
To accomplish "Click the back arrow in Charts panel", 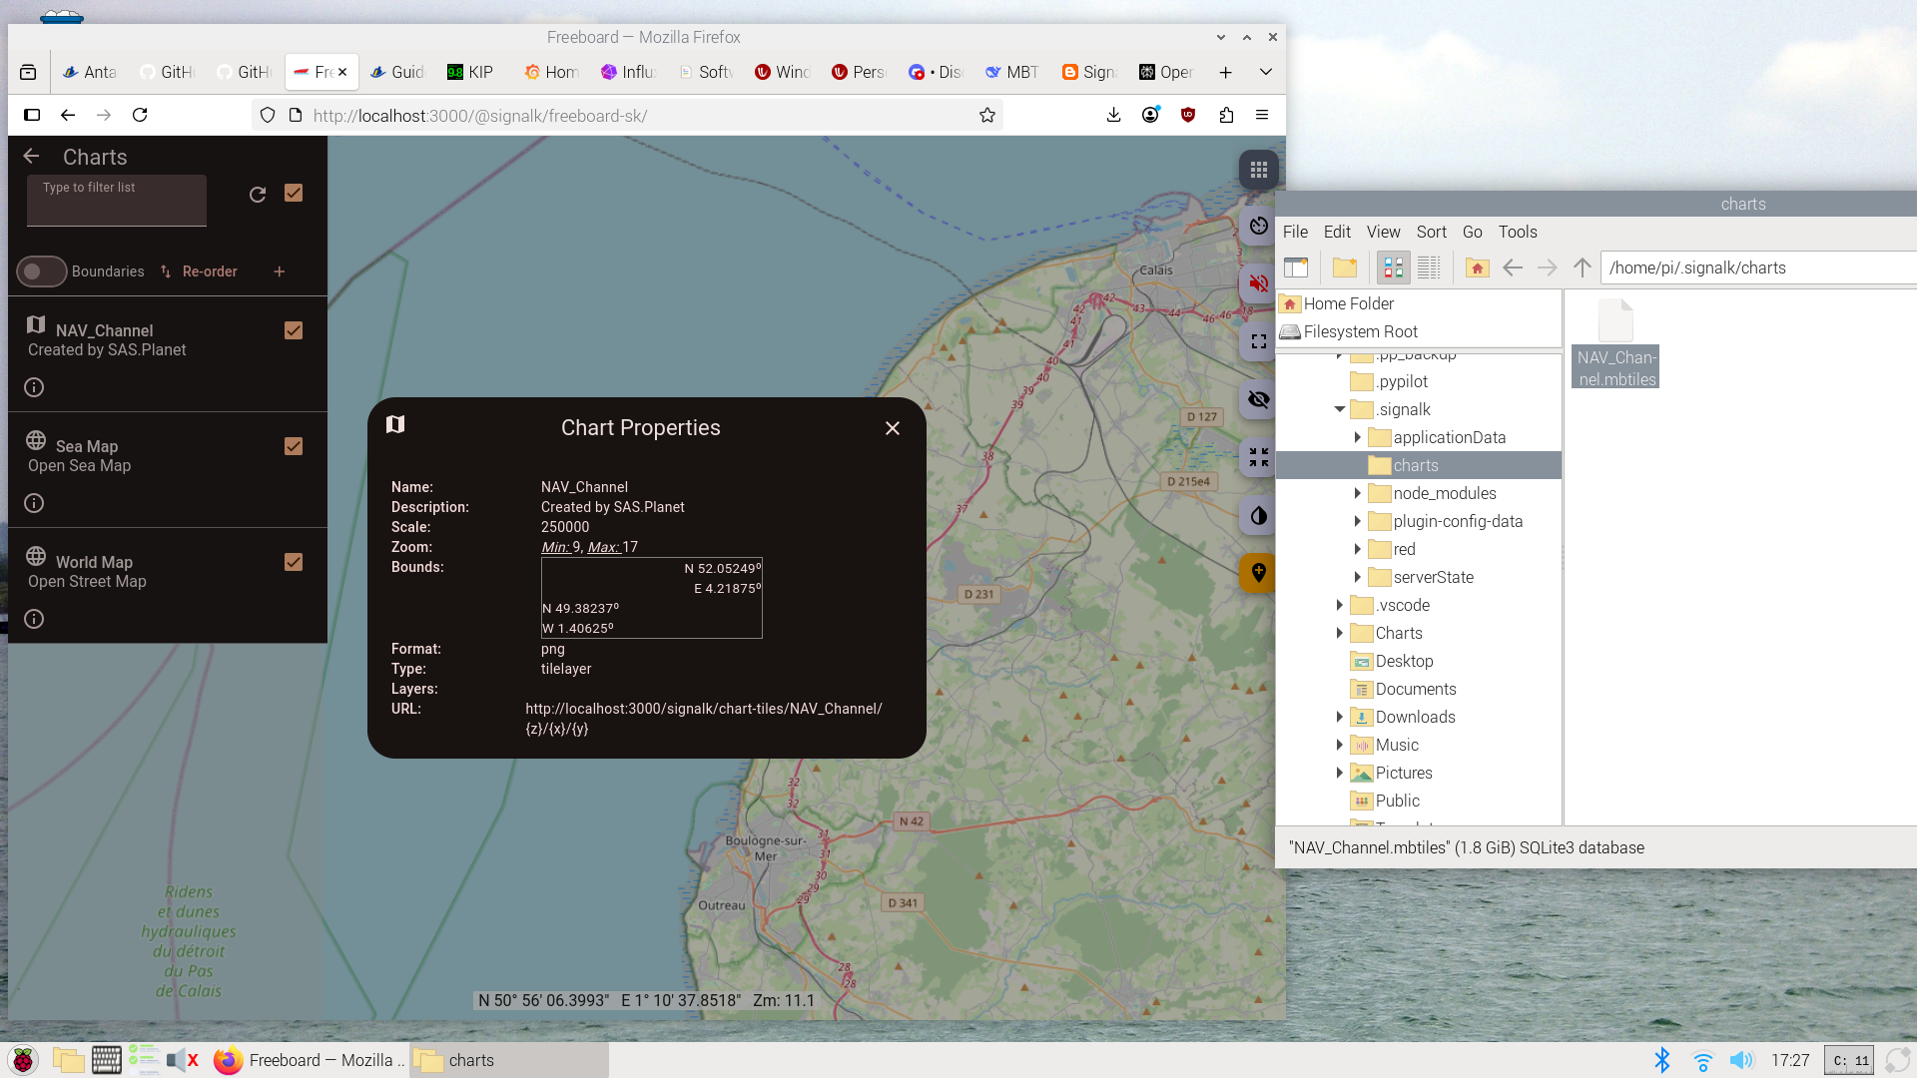I will (31, 157).
